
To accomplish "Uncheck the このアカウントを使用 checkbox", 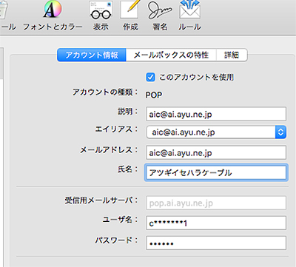I will click(x=150, y=77).
